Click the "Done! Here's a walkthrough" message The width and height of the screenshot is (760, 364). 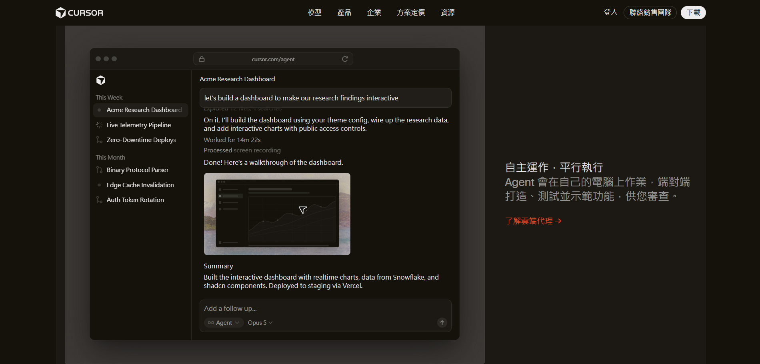click(x=273, y=163)
